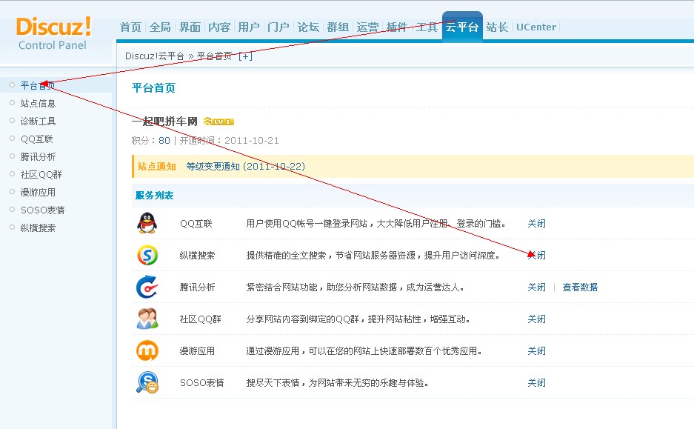Open the 工具 top menu
The width and height of the screenshot is (694, 429).
click(x=426, y=27)
